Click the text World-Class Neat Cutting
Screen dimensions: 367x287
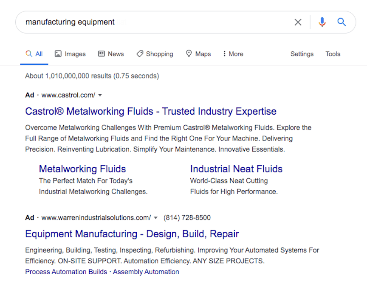[229, 181]
